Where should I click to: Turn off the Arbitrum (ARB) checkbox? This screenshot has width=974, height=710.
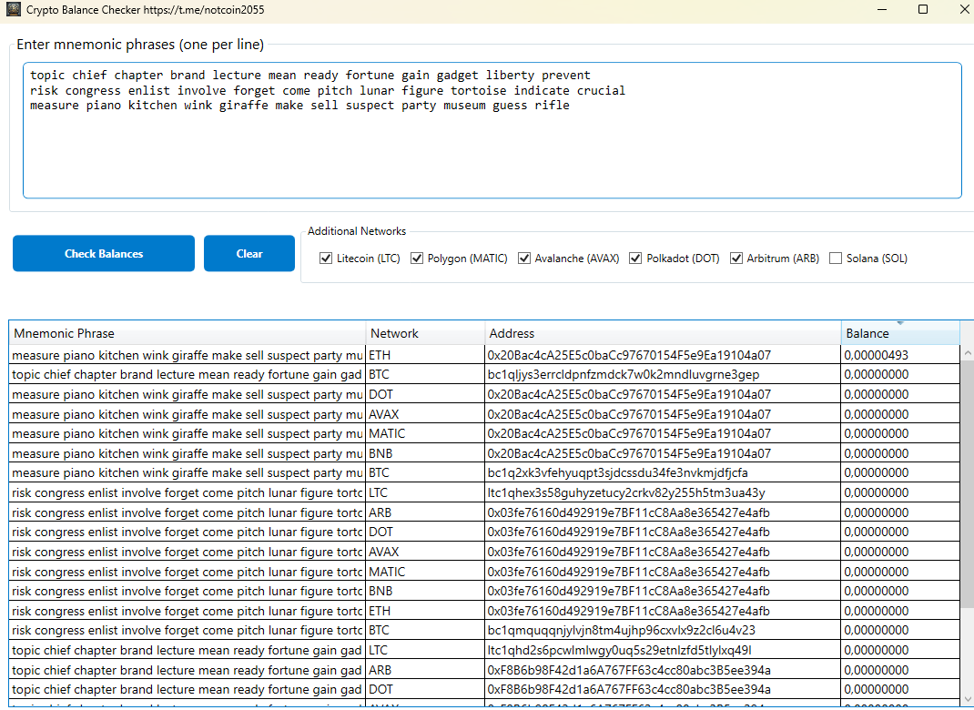[x=736, y=259]
